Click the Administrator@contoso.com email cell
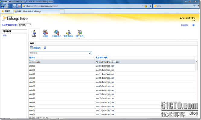 pyautogui.click(x=108, y=62)
